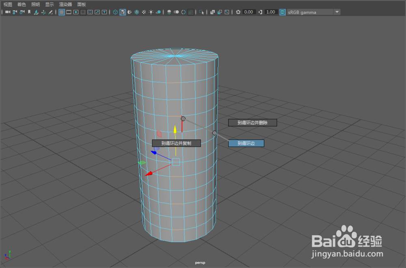Click the Exposure value field 0.00

pyautogui.click(x=248, y=12)
